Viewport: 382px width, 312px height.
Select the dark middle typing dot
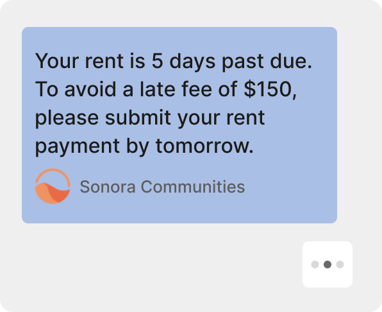[x=327, y=264]
